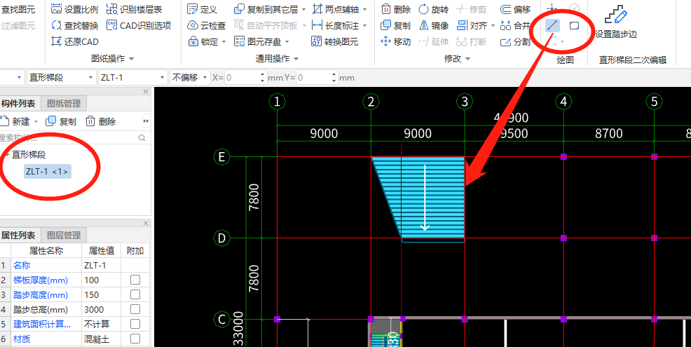Open the 锁定 dropdown arrow
The height and width of the screenshot is (347, 691).
pos(224,42)
